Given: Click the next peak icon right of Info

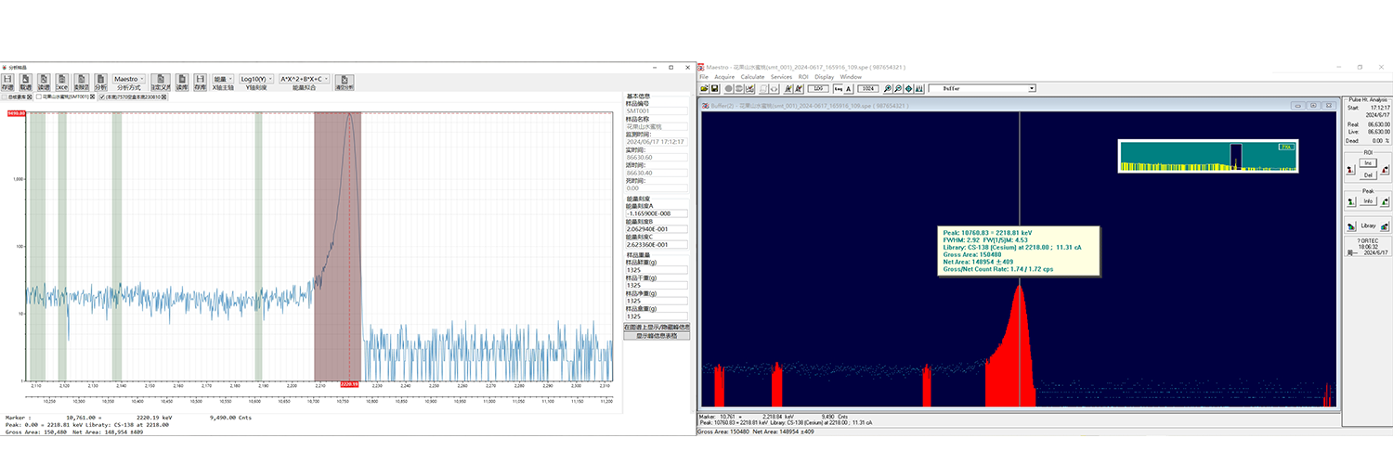Looking at the screenshot, I should (x=1384, y=201).
